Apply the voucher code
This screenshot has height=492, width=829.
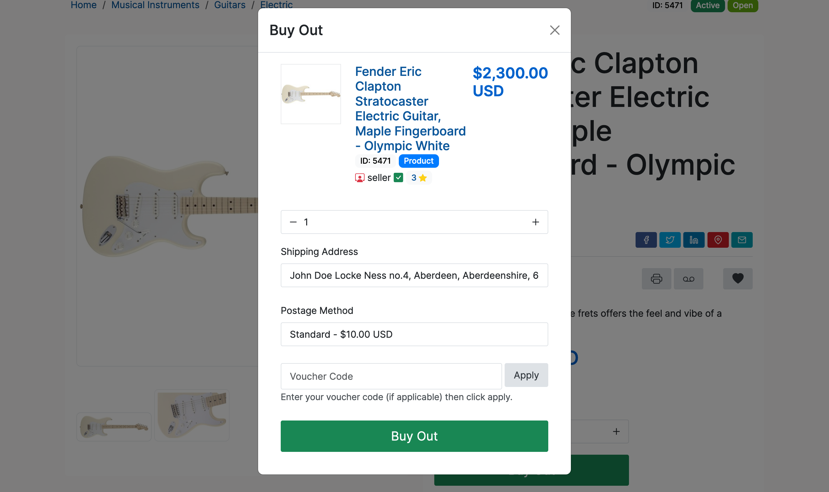pyautogui.click(x=526, y=375)
